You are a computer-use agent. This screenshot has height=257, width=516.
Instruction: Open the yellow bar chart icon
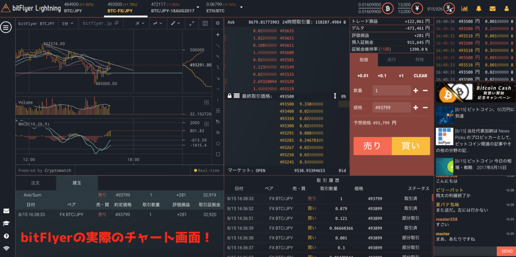[x=465, y=9]
